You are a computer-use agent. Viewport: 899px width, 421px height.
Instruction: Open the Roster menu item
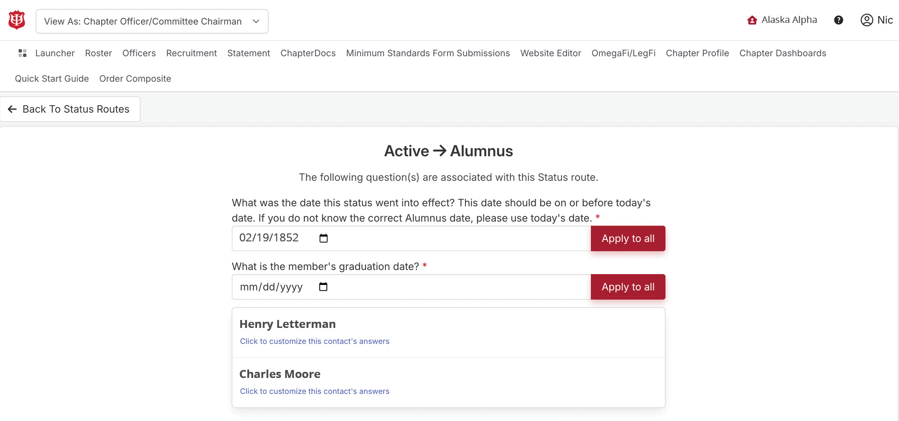98,53
